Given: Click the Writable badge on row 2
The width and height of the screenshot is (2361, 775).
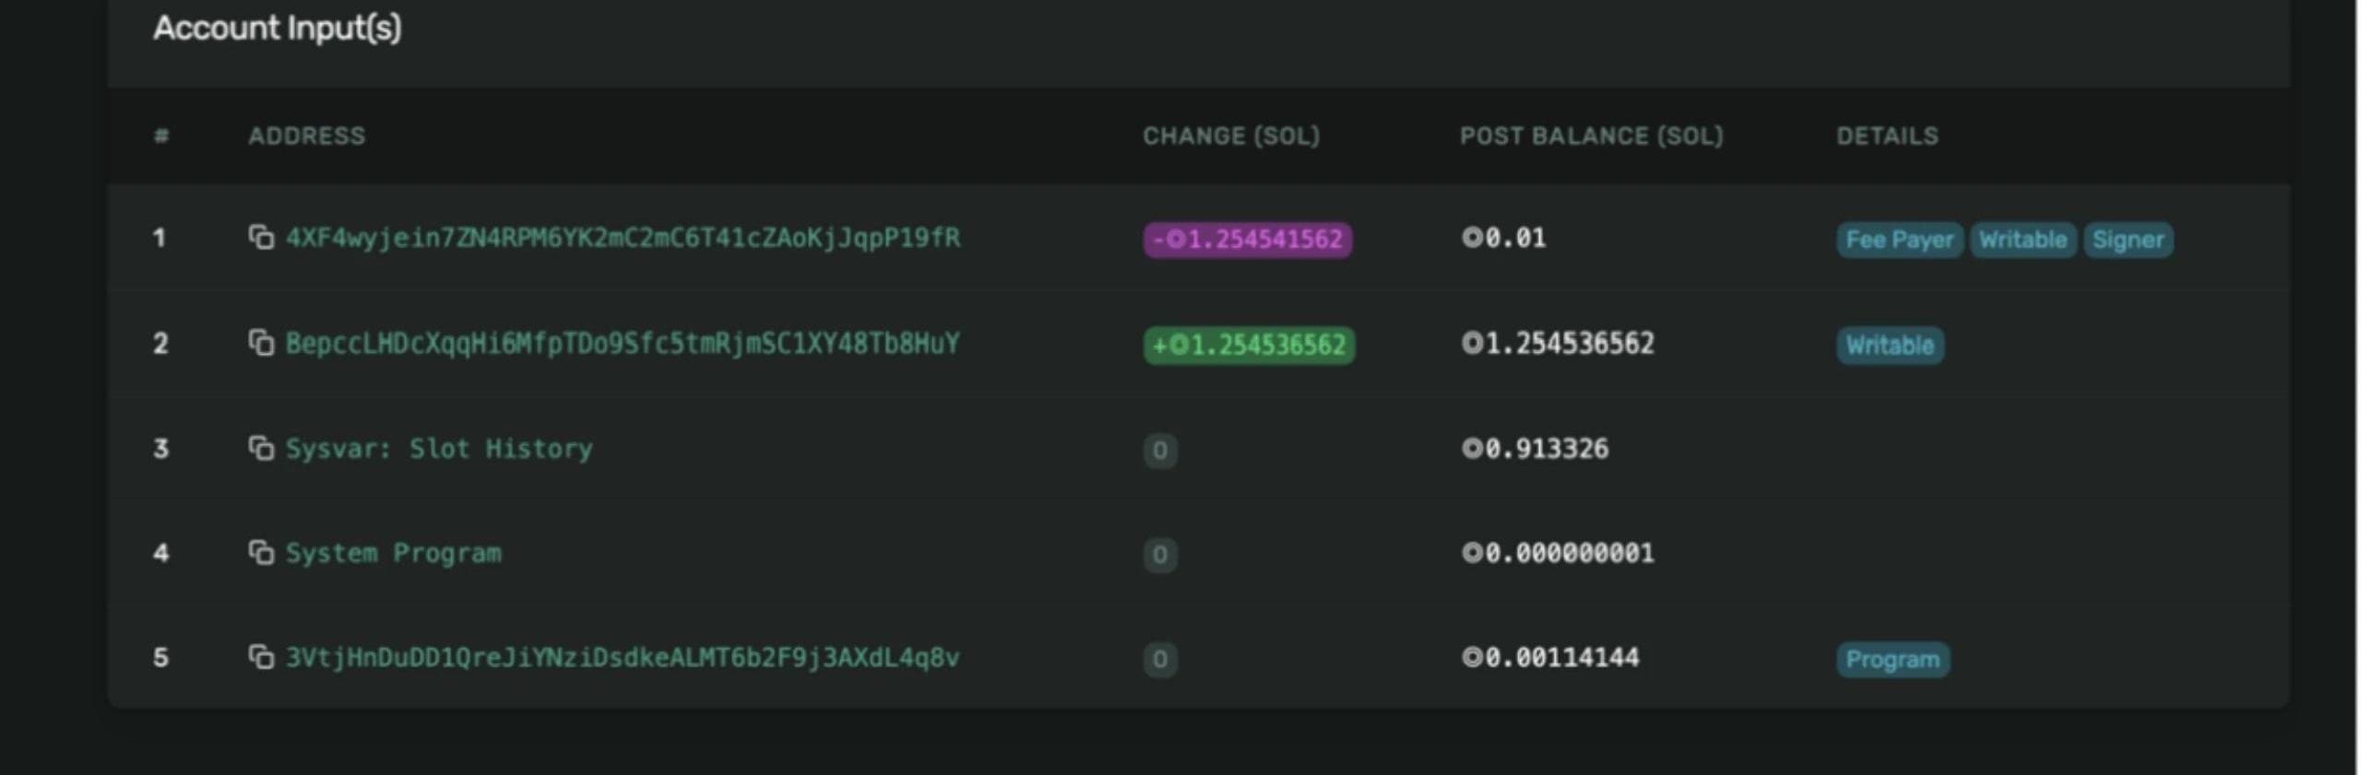Looking at the screenshot, I should pyautogui.click(x=1890, y=346).
